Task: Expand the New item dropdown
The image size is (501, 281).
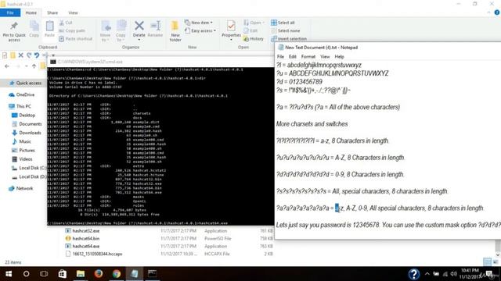Action: 199,23
